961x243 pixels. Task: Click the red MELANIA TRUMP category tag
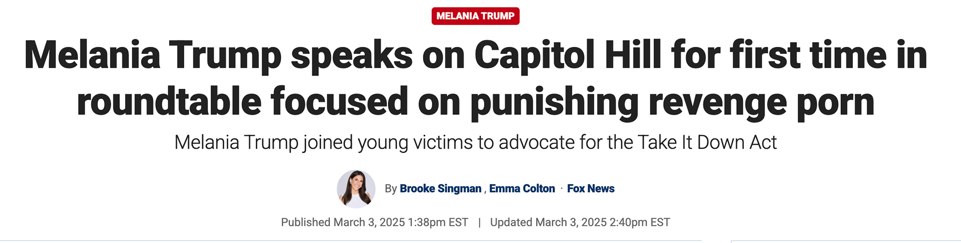tap(475, 16)
